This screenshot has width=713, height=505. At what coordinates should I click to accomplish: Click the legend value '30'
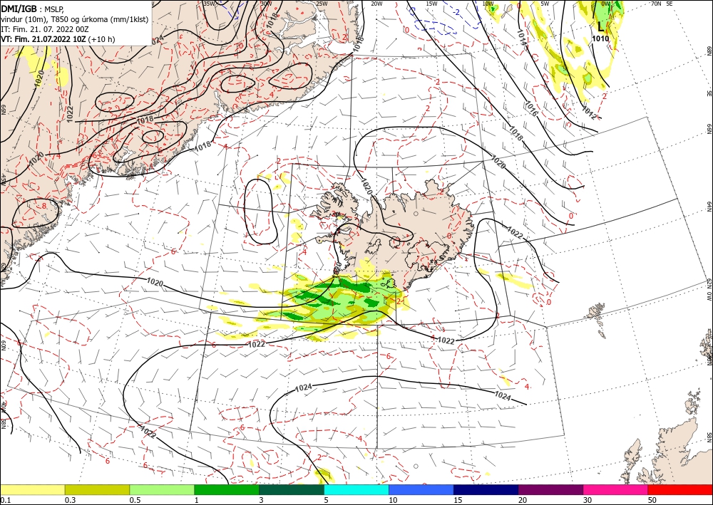coord(588,500)
